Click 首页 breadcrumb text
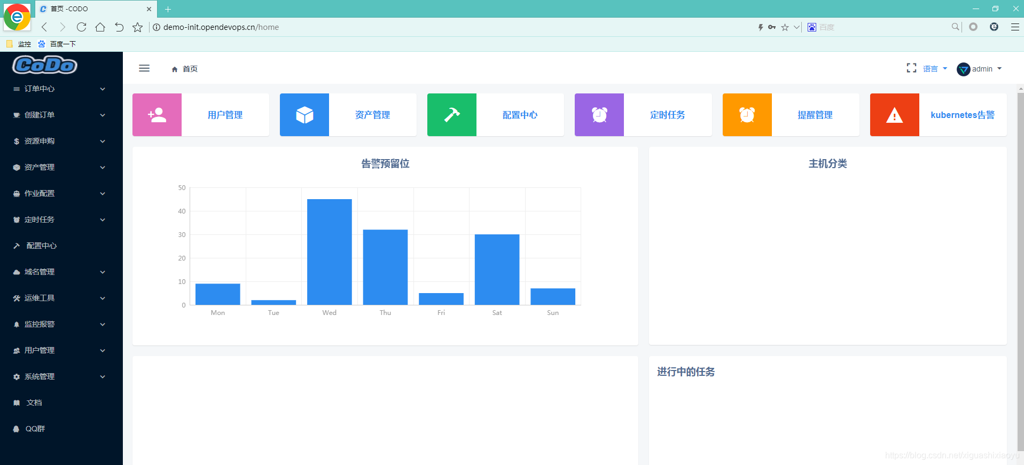 [x=190, y=69]
